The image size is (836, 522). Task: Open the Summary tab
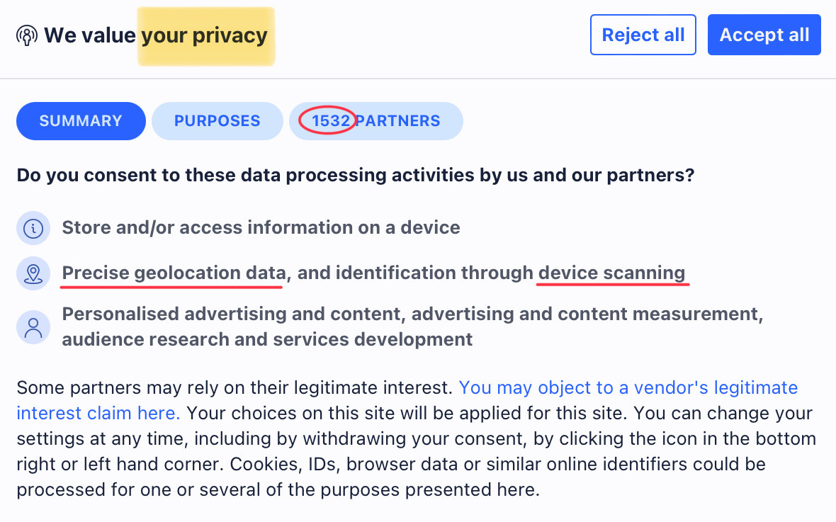click(x=81, y=121)
